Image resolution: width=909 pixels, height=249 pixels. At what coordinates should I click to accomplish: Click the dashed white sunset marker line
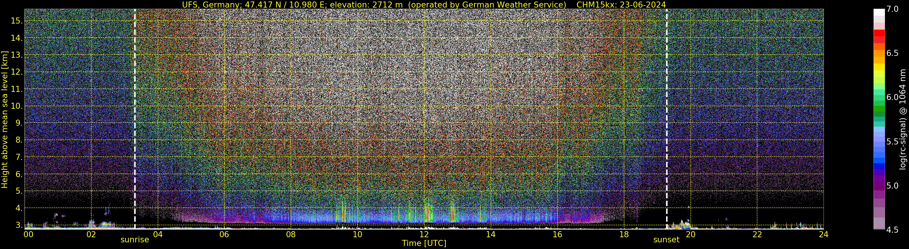tap(667, 119)
